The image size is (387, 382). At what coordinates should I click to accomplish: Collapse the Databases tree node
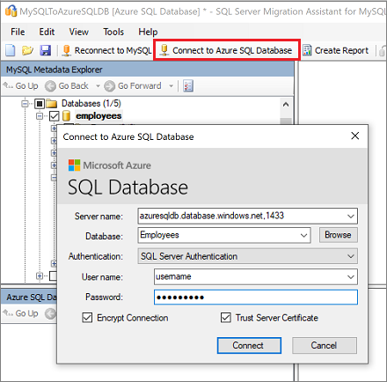(x=25, y=104)
